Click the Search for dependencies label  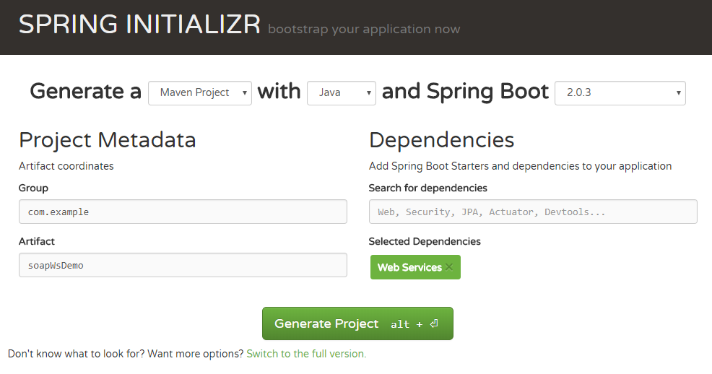pos(427,188)
